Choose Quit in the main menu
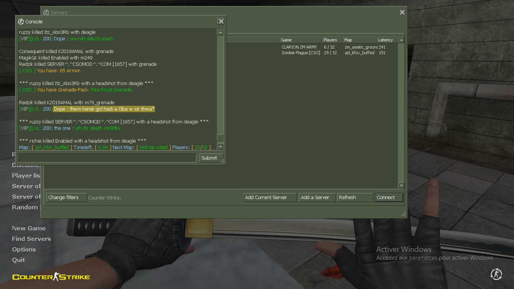514x289 pixels. click(x=18, y=260)
